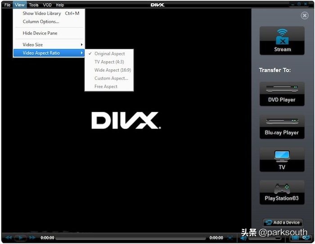This screenshot has width=315, height=244.
Task: Transfer to Blu-ray Player device
Action: point(282,127)
